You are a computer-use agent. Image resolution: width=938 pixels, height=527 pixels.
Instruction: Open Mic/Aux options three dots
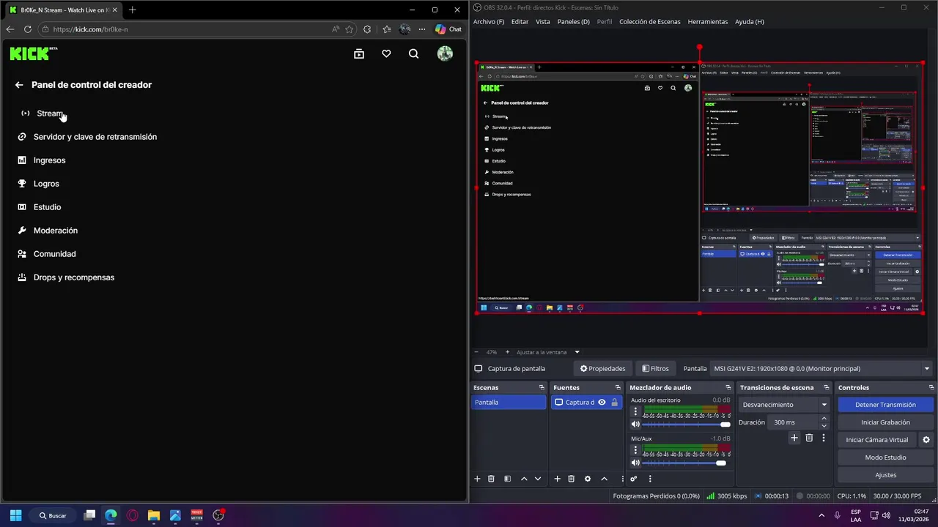pyautogui.click(x=635, y=449)
